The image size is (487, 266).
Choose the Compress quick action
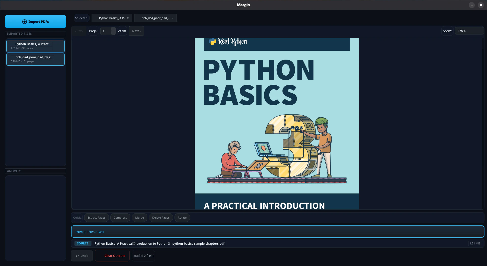coord(120,218)
